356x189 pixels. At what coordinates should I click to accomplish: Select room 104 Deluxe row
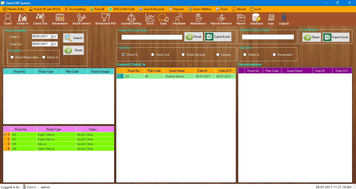point(59,144)
